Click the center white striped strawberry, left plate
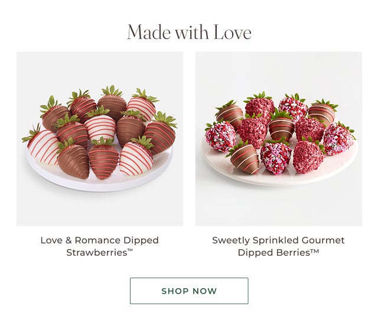The width and height of the screenshot is (378, 332). (100, 127)
